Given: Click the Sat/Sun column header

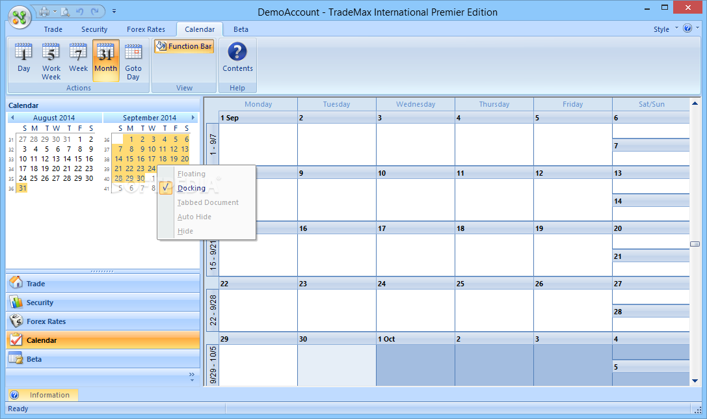Looking at the screenshot, I should 651,104.
